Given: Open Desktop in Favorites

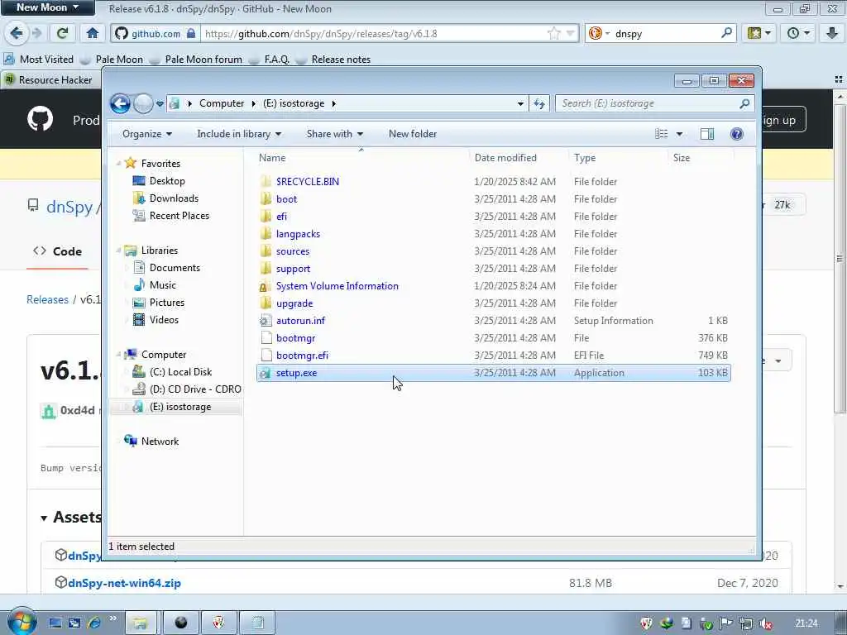Looking at the screenshot, I should [x=167, y=181].
